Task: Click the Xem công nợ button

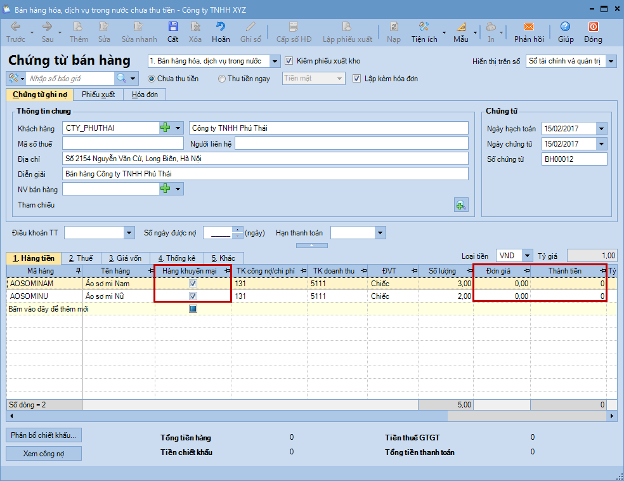Action: pos(44,454)
